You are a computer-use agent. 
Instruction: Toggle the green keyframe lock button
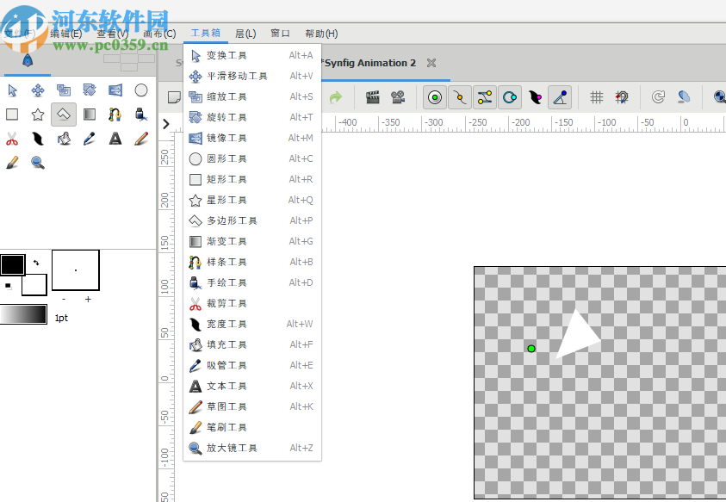pyautogui.click(x=435, y=96)
